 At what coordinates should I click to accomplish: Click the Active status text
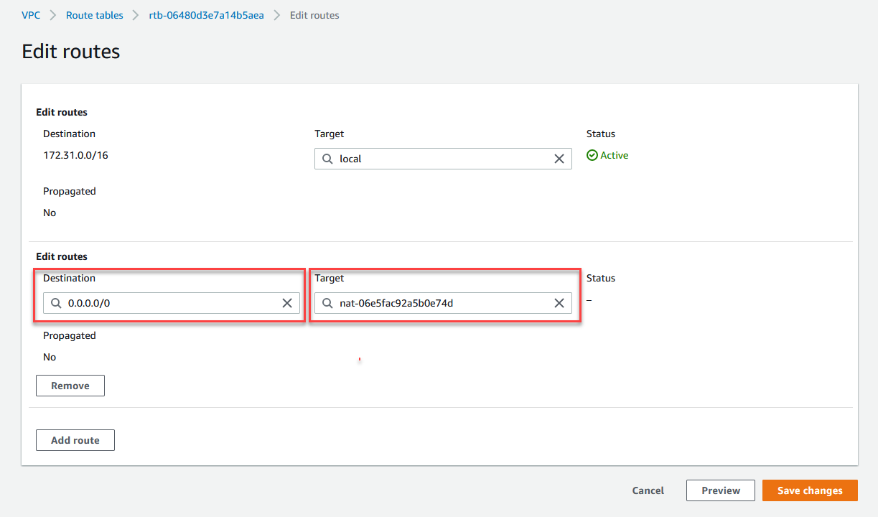(x=614, y=155)
